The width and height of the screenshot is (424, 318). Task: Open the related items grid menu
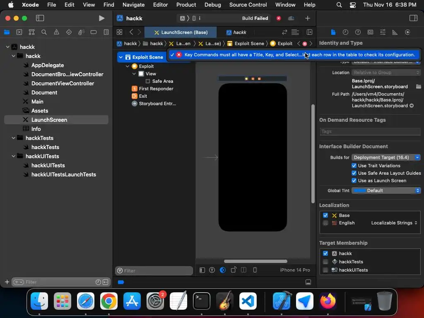[x=119, y=32]
